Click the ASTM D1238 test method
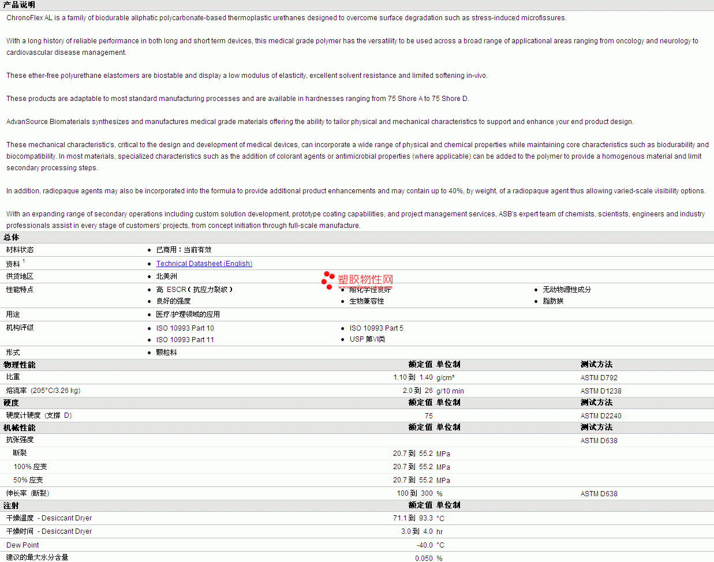This screenshot has width=714, height=562. (601, 391)
